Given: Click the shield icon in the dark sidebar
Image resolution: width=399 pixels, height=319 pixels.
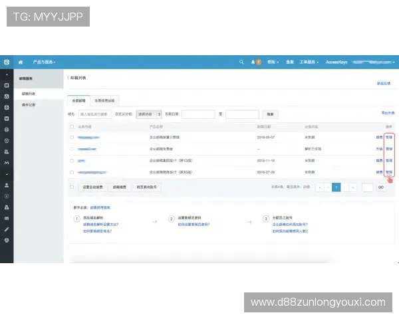Looking at the screenshot, I should (x=7, y=241).
